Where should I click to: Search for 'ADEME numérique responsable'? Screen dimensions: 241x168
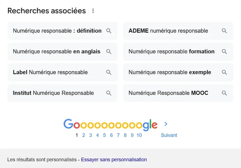168,31
